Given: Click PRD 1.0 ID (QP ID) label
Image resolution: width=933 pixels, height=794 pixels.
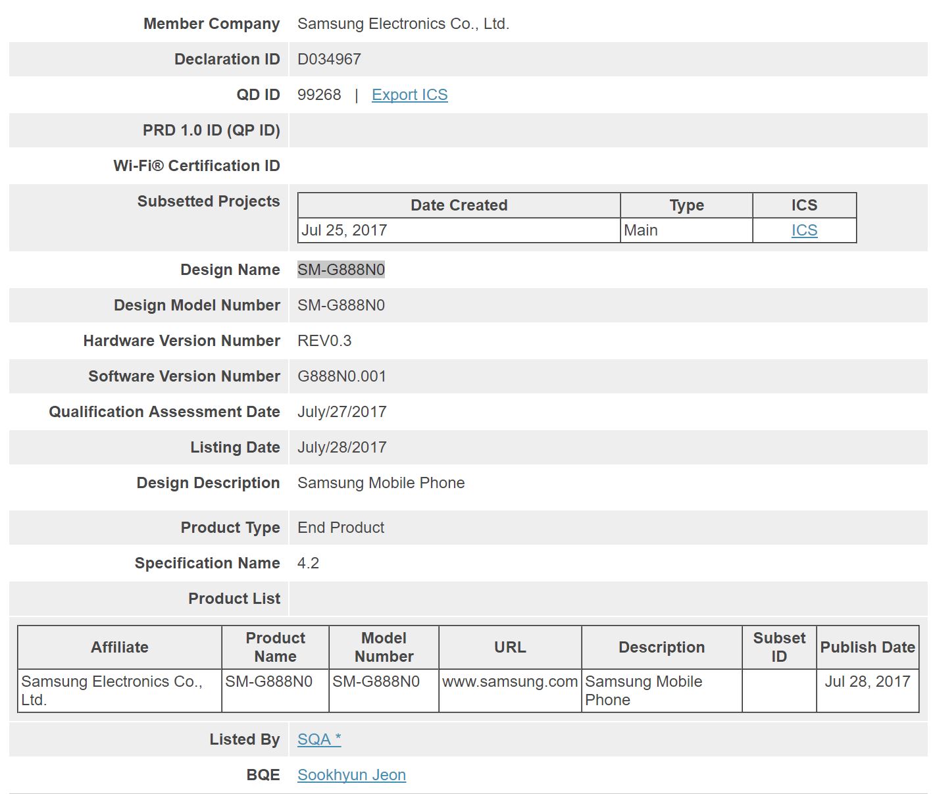Looking at the screenshot, I should point(211,130).
